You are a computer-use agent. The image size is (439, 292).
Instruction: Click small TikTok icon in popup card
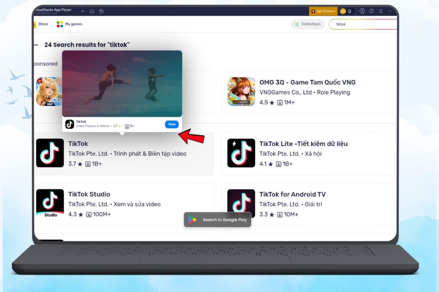click(70, 124)
